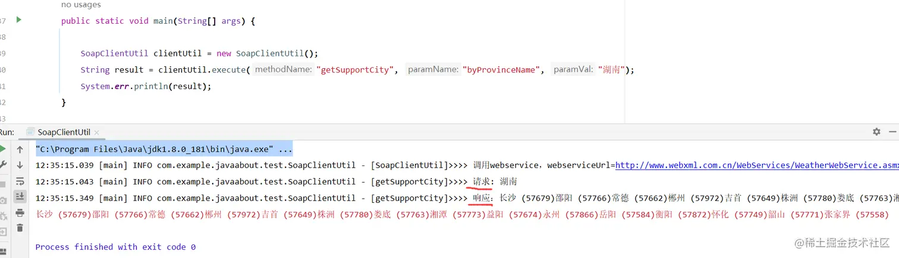Viewport: 899px width, 258px height.
Task: Run main method via green gutter arrow
Action: [x=18, y=20]
